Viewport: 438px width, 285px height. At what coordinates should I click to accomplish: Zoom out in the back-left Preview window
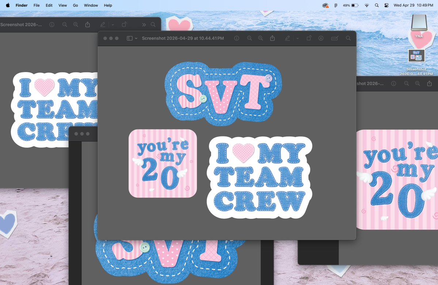[65, 25]
